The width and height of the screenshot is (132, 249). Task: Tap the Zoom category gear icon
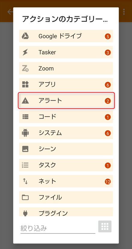click(25, 68)
